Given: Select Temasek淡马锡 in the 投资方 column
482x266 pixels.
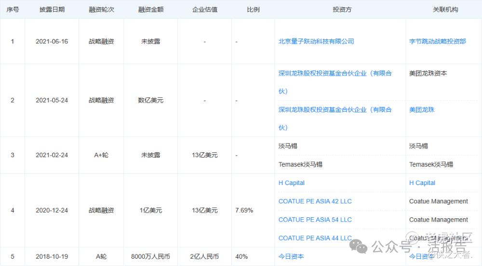Looking at the screenshot, I should pos(300,164).
